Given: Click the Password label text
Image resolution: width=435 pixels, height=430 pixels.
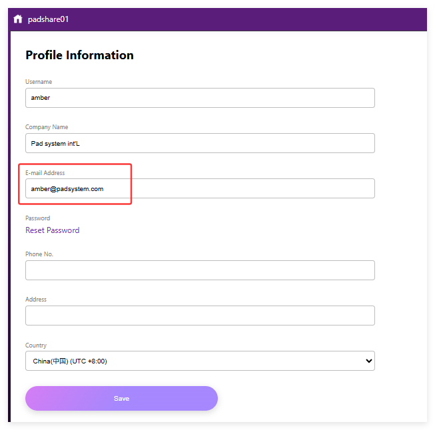Looking at the screenshot, I should pos(38,218).
